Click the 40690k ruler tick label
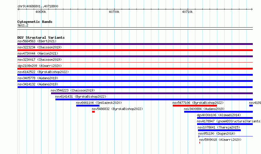Image resolution: width=261 pixels, height=154 pixels. 41,12
